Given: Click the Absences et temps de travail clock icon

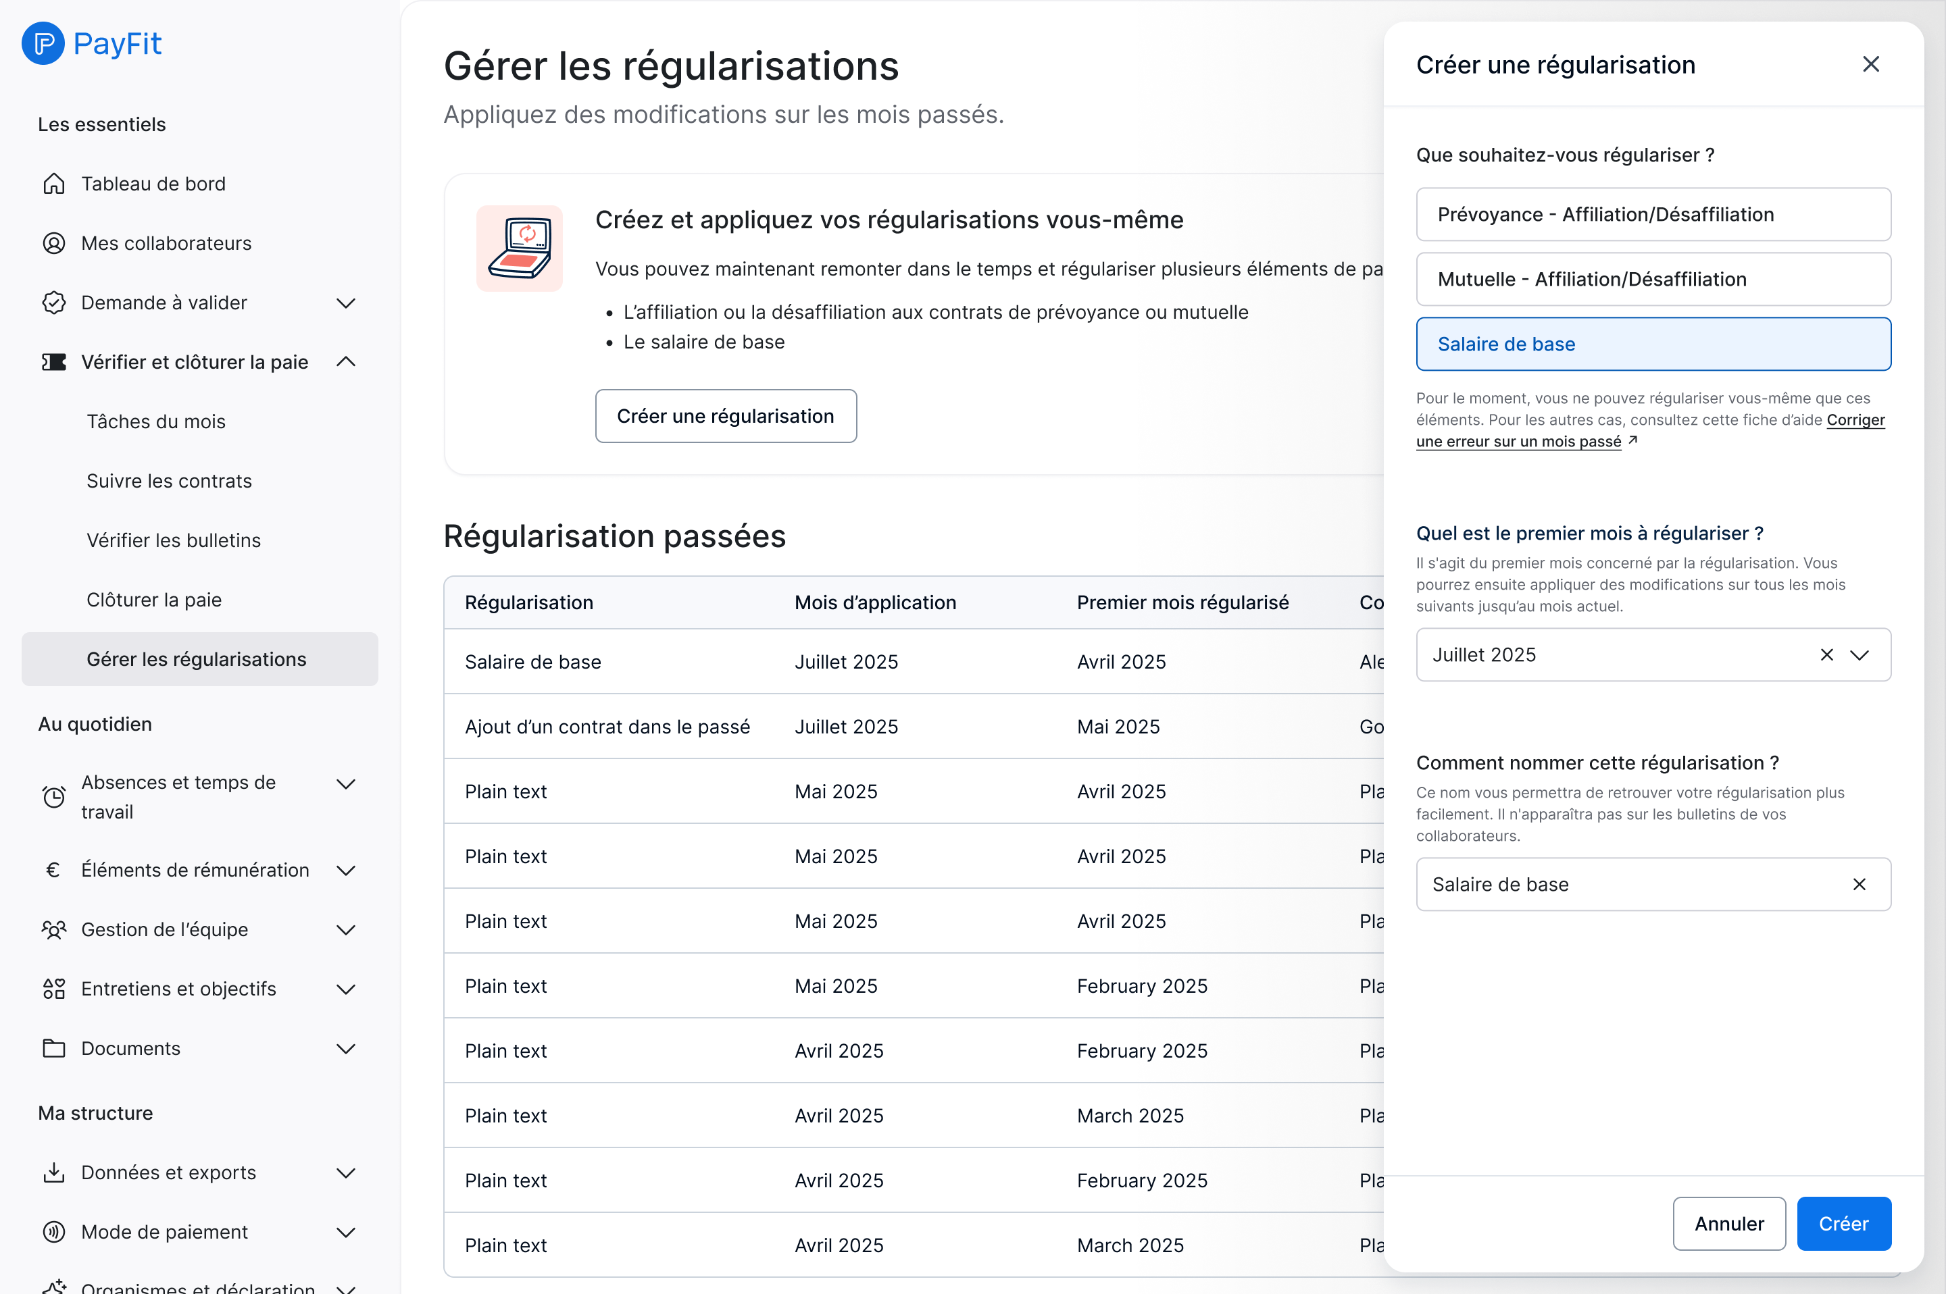Looking at the screenshot, I should tap(53, 796).
